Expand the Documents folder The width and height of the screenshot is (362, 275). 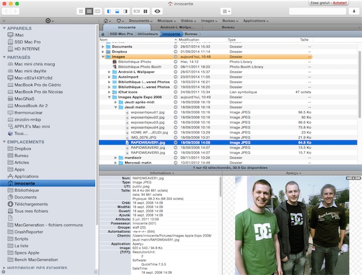coord(103,47)
